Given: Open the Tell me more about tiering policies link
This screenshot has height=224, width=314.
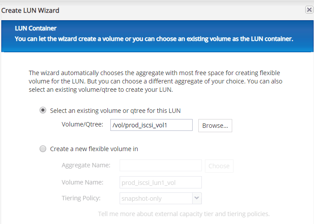Looking at the screenshot, I should pos(183,214).
